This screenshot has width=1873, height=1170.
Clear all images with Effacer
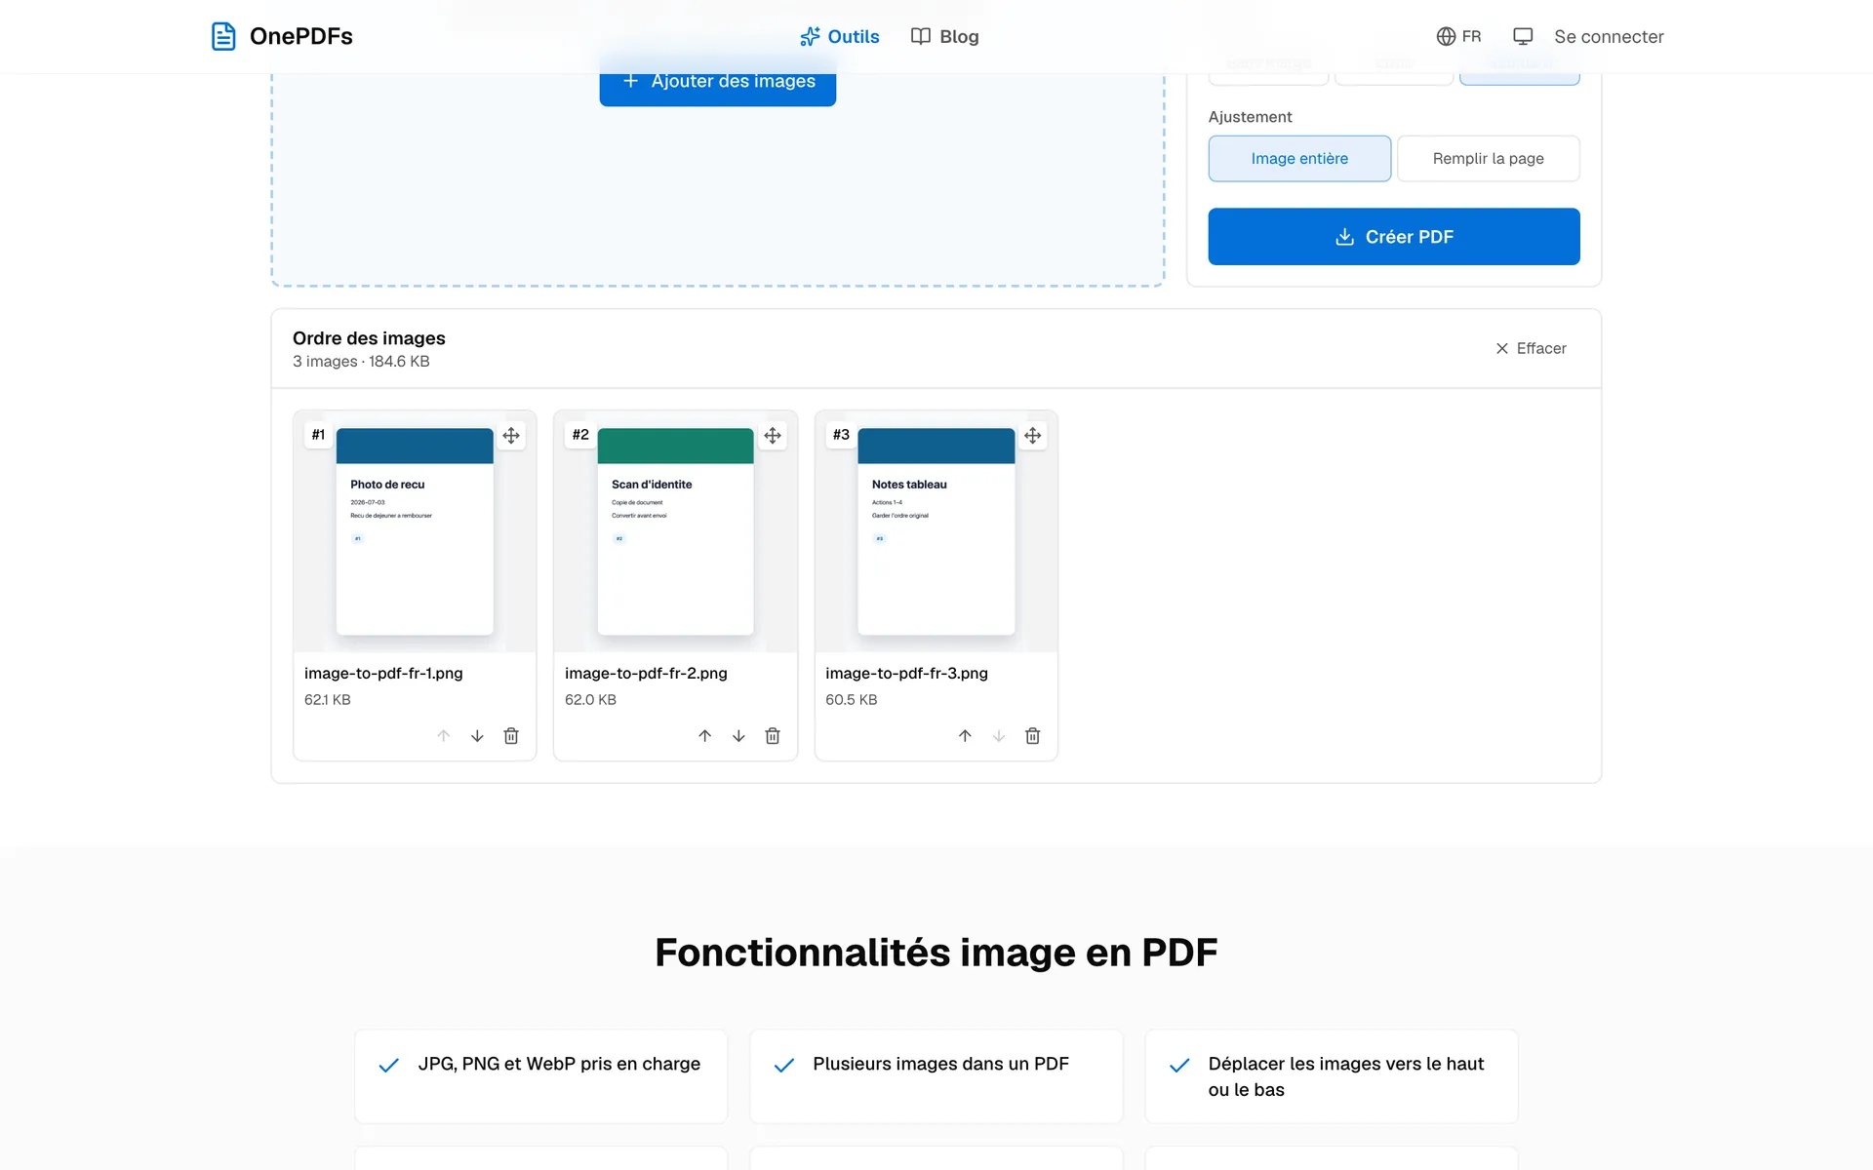pyautogui.click(x=1531, y=348)
